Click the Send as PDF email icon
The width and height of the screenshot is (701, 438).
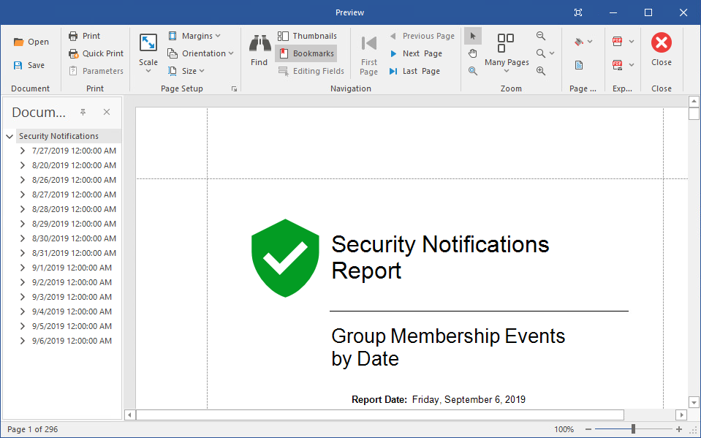point(618,65)
